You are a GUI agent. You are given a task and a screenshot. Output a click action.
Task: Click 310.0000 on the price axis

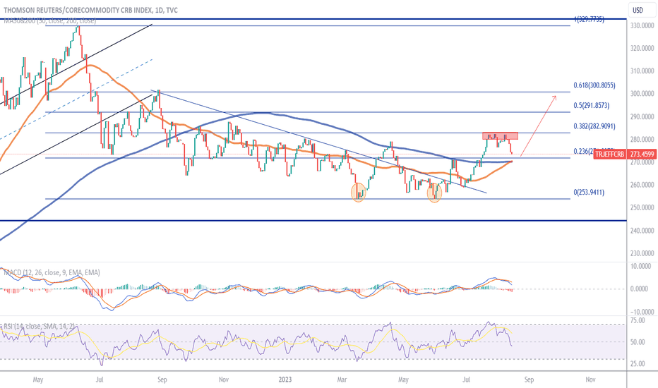pos(642,71)
